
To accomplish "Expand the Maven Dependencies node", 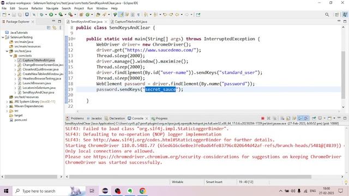I will [7, 106].
